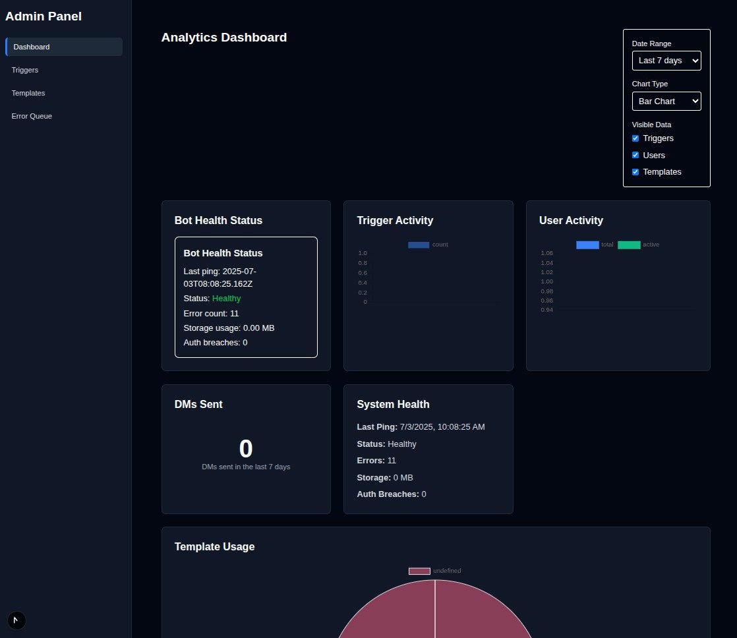Click the Admin Panel title
The height and width of the screenshot is (638, 737).
[44, 16]
